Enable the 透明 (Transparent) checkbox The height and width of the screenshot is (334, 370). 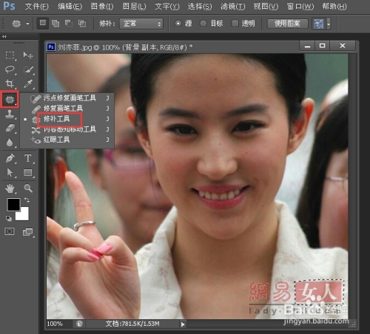235,24
